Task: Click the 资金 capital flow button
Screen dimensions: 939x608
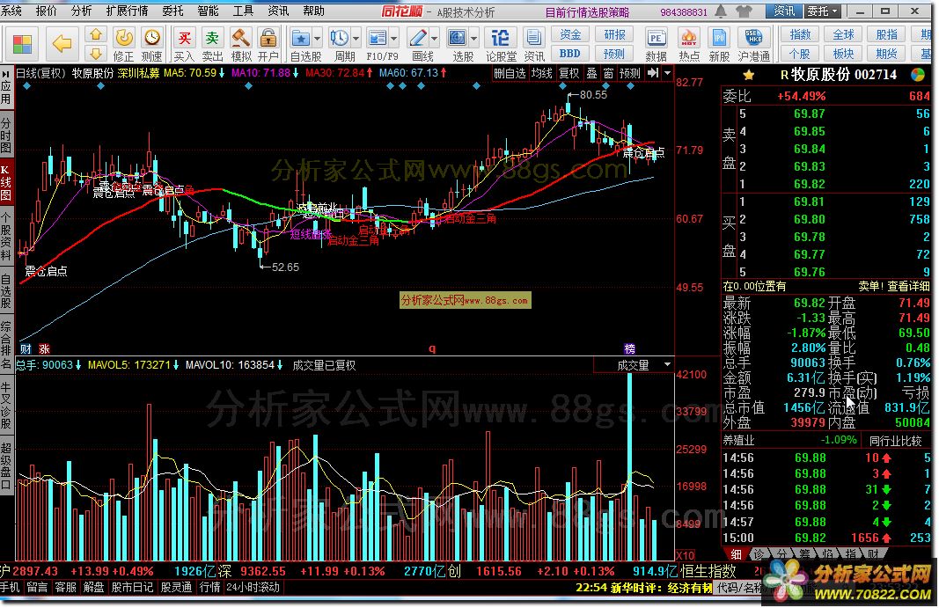Action: pos(570,34)
